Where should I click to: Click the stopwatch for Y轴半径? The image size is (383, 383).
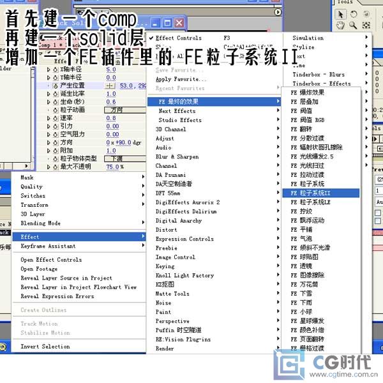click(x=56, y=78)
